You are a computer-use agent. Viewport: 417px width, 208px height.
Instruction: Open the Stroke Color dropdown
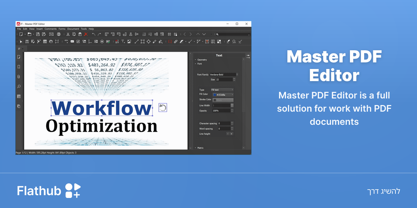[223, 100]
